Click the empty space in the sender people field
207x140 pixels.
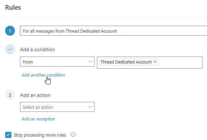tap(180, 62)
